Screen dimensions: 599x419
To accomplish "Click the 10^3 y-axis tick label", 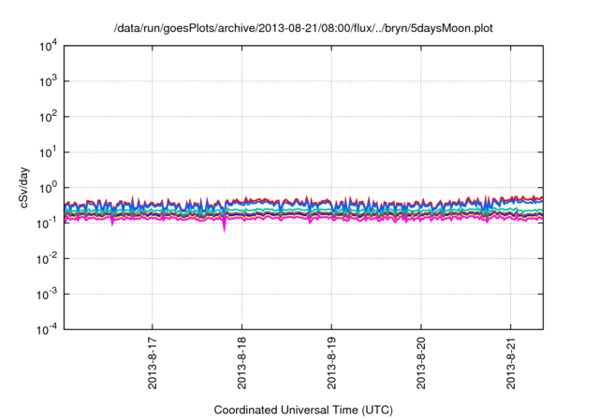I will pyautogui.click(x=49, y=81).
